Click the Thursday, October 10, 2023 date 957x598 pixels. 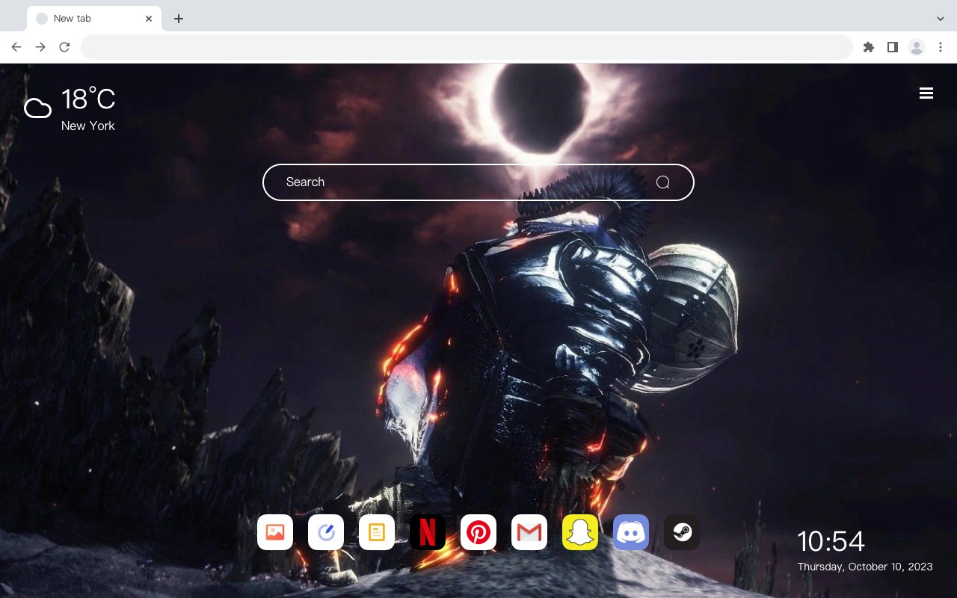(x=865, y=567)
